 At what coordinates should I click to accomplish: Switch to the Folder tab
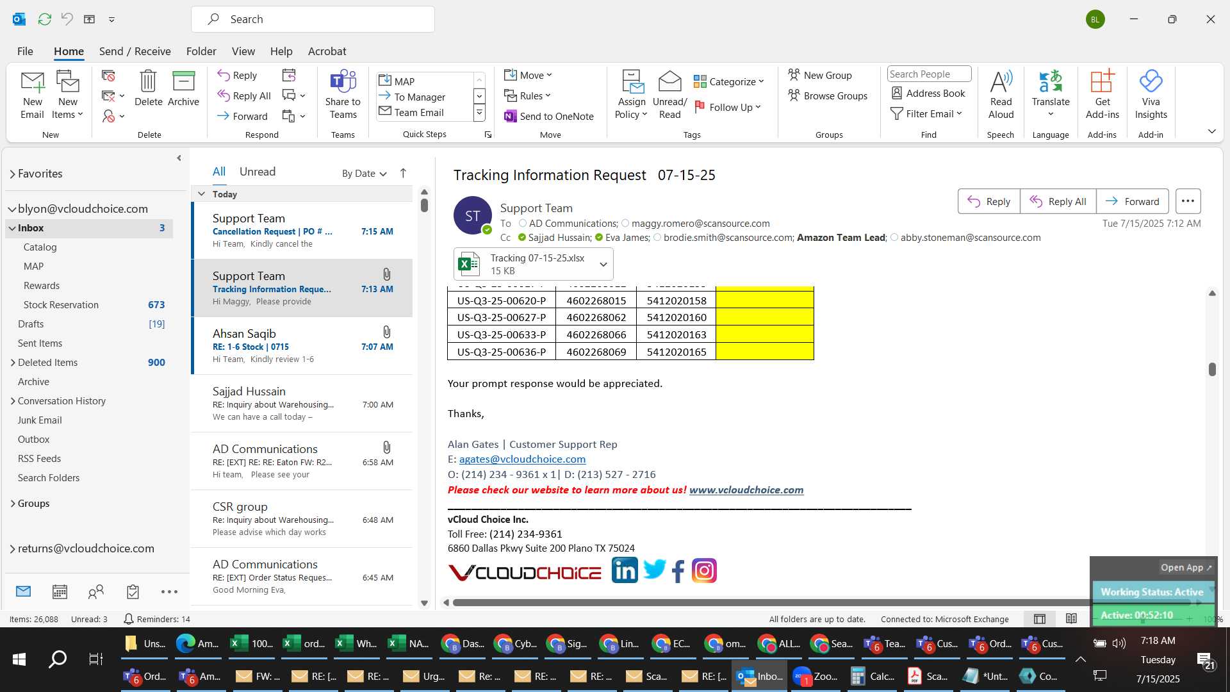[x=201, y=51]
